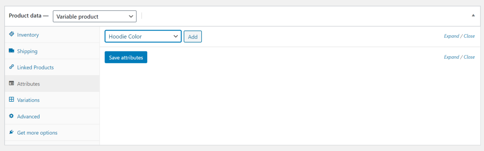Viewport: 484px width, 151px height.
Task: Click the Inventory tab icon
Action: (x=11, y=35)
